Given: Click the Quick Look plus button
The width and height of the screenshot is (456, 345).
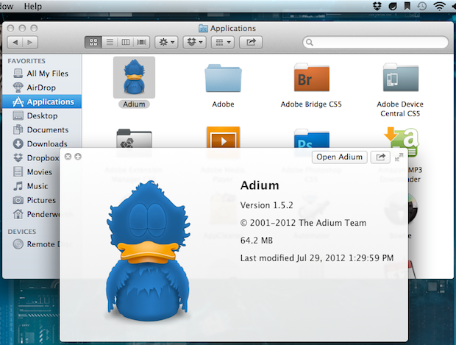Looking at the screenshot, I should point(78,157).
